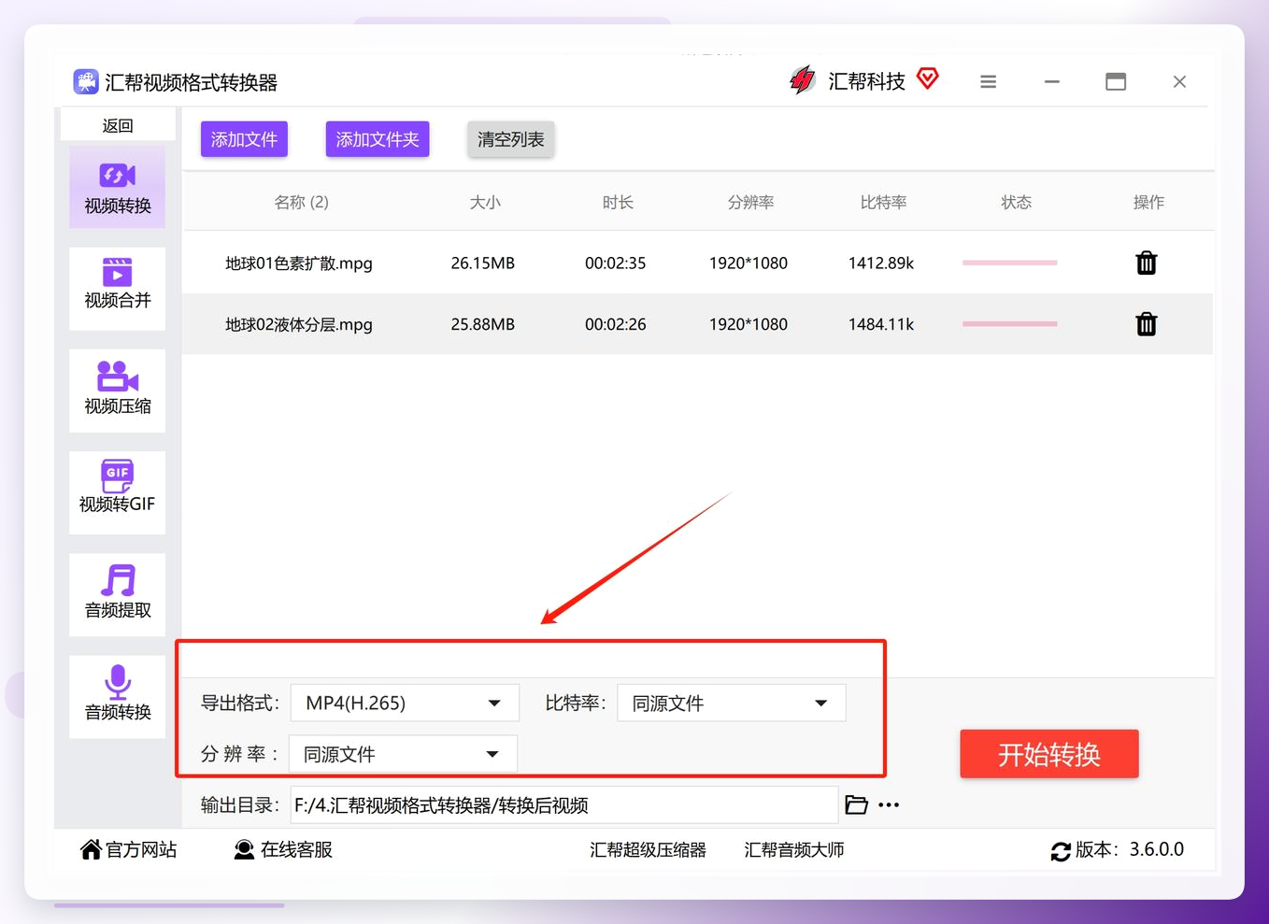Delete 地球01色素扩散.mpg with its trash icon
The height and width of the screenshot is (924, 1269).
point(1147,263)
